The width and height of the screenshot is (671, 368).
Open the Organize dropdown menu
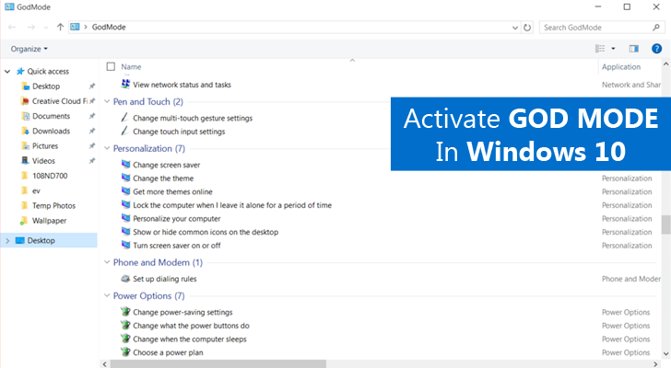tap(29, 48)
